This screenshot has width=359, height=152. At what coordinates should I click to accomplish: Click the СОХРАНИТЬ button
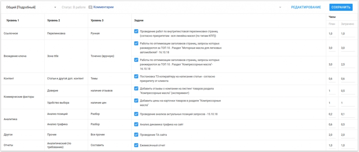(341, 7)
